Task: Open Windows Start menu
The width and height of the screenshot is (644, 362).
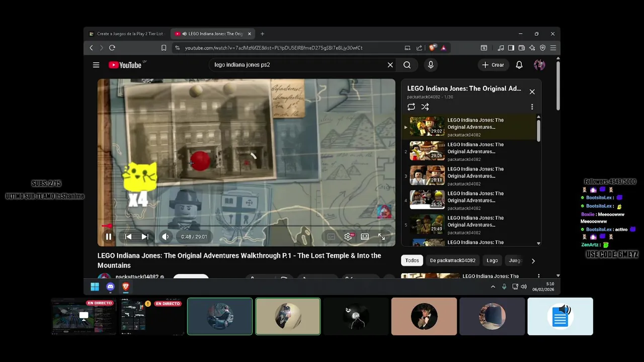Action: [95, 287]
